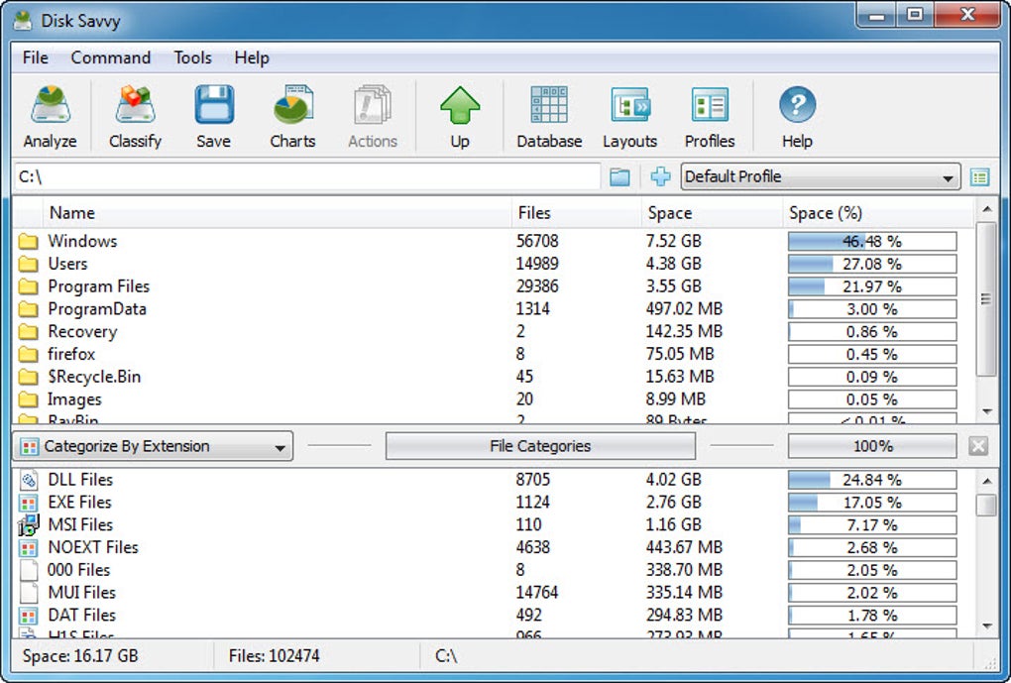1011x683 pixels.
Task: Click the C:\ path input field
Action: 307,176
